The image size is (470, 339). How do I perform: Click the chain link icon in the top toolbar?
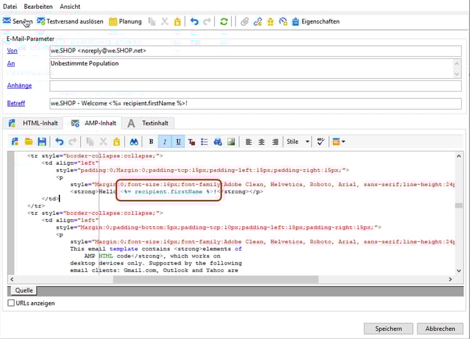[258, 21]
